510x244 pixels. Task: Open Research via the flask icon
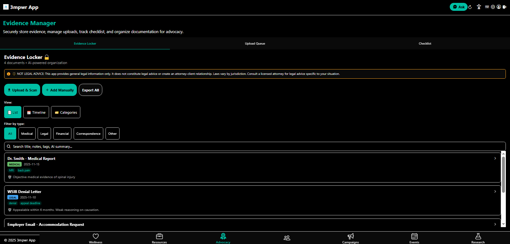tap(478, 236)
